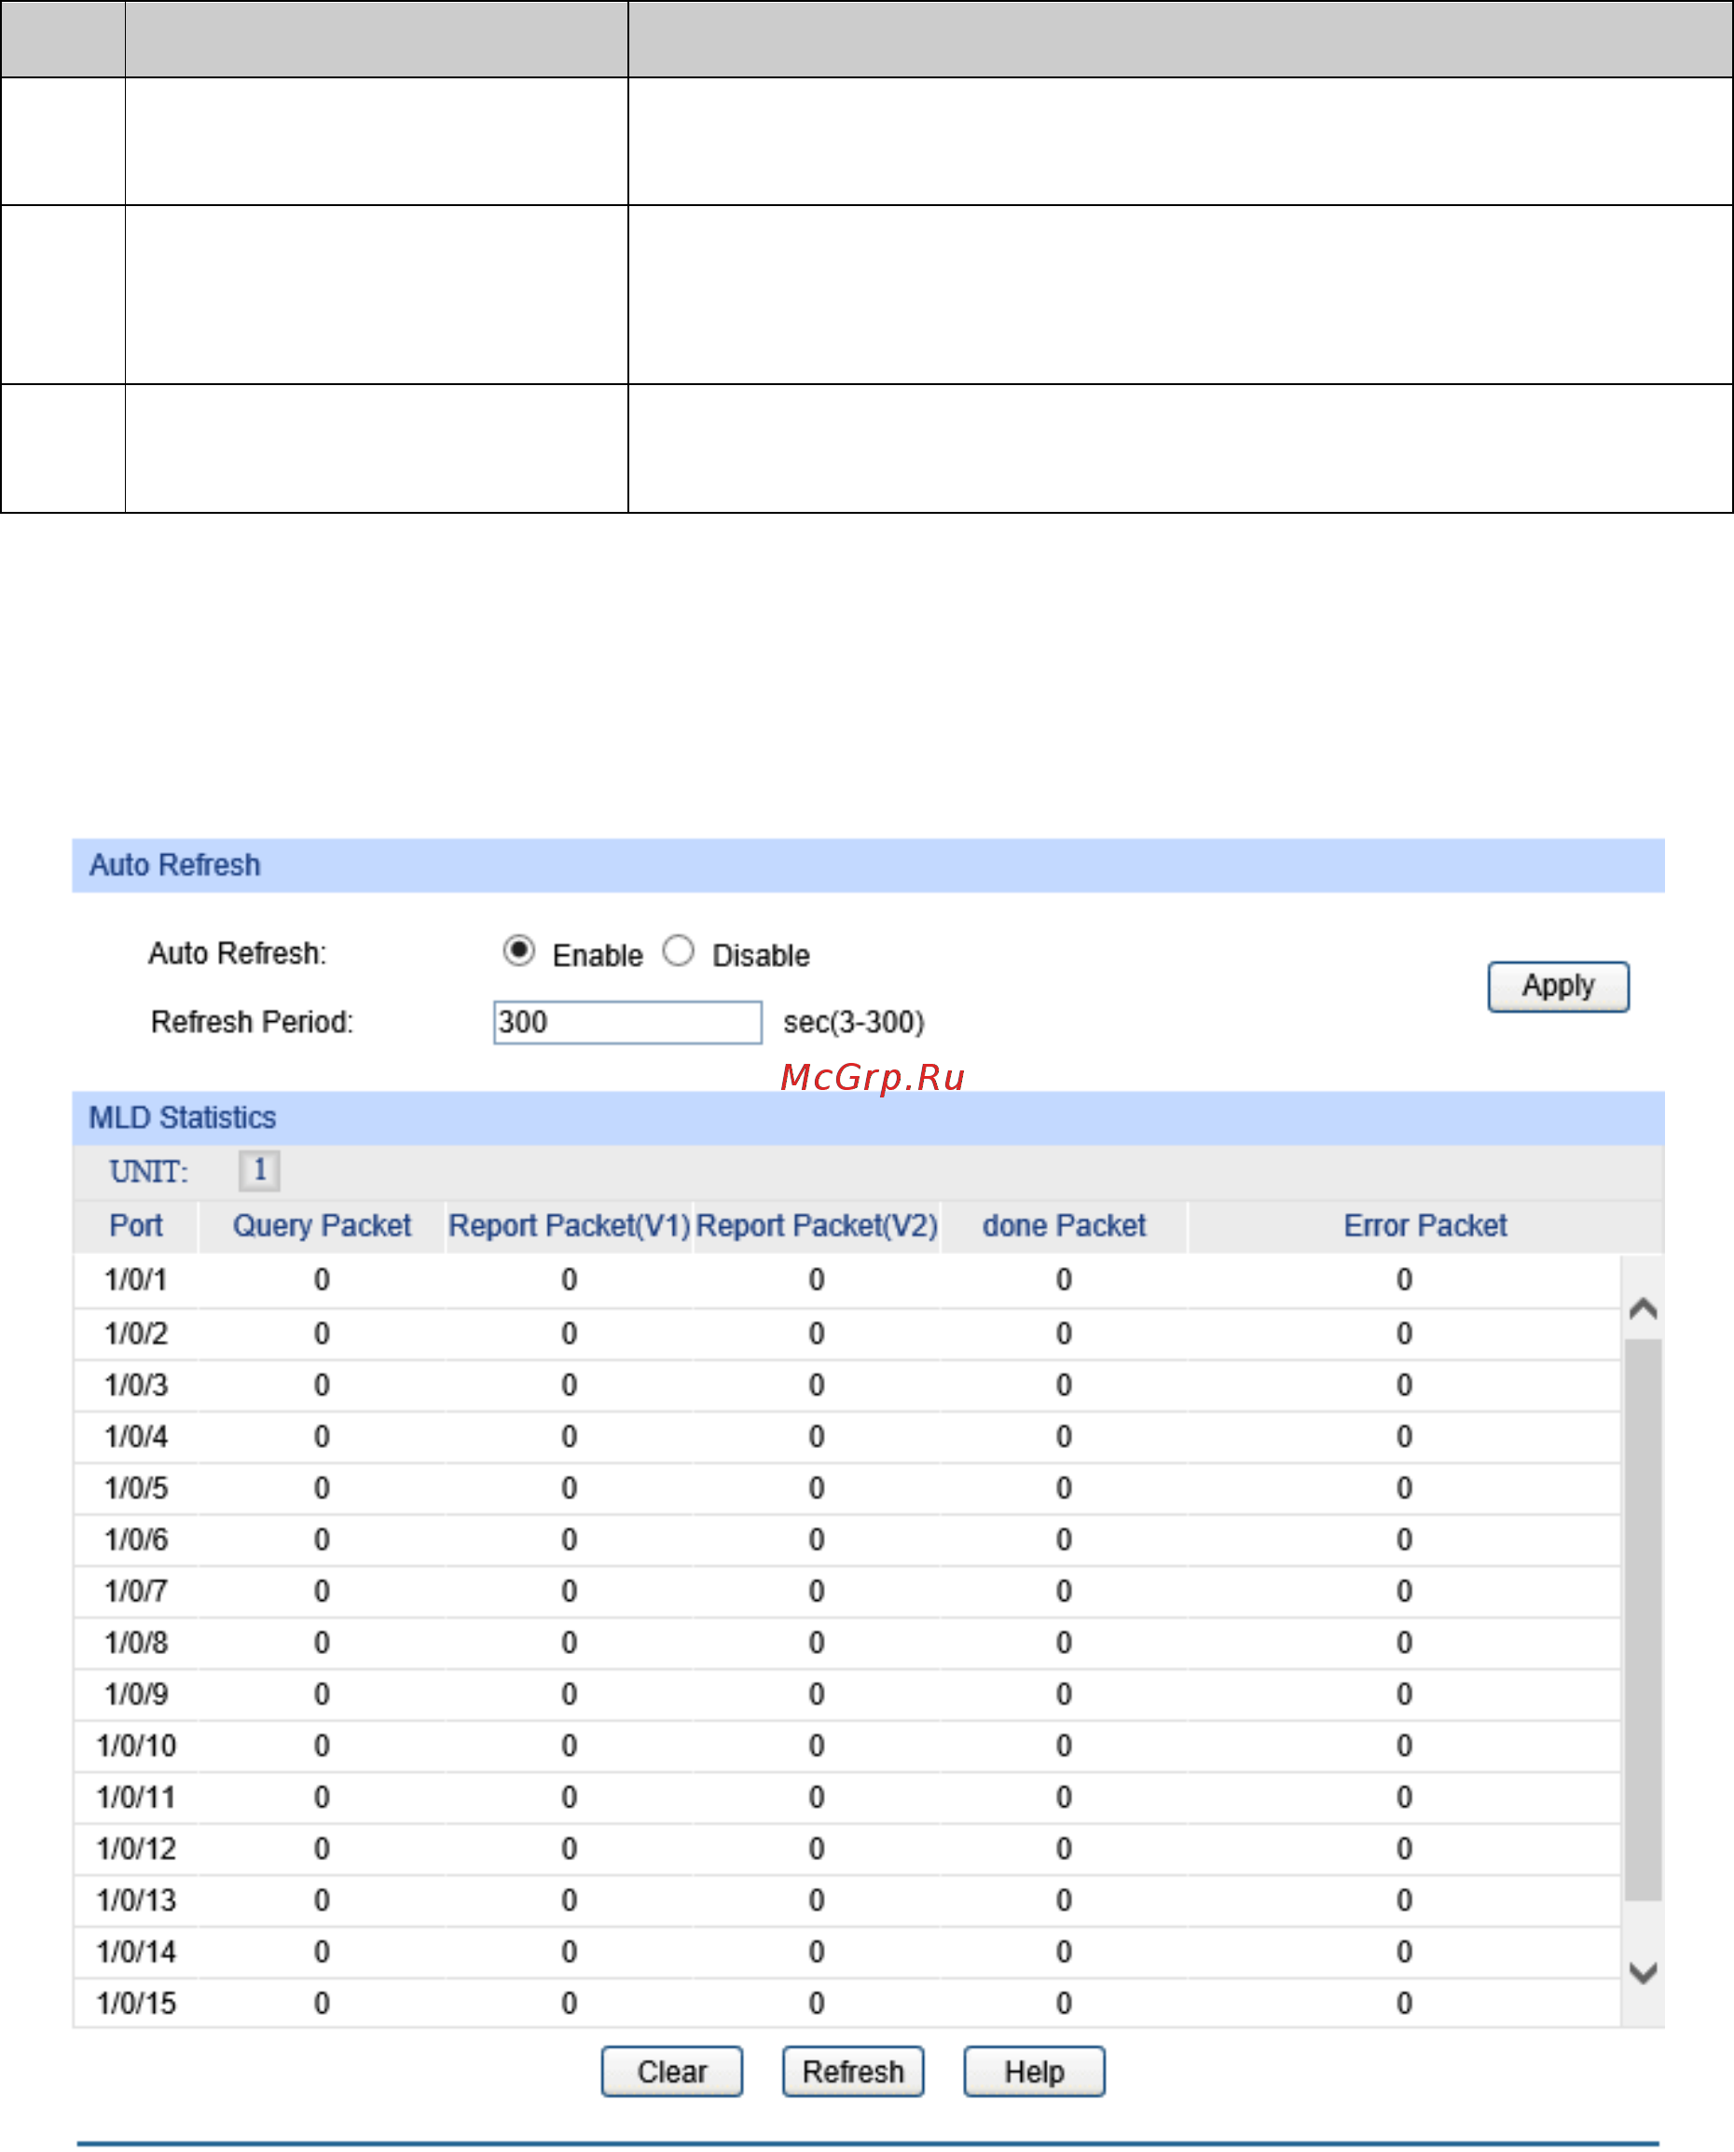This screenshot has height=2152, width=1734.
Task: Open Help for MLD statistics
Action: [1034, 2071]
